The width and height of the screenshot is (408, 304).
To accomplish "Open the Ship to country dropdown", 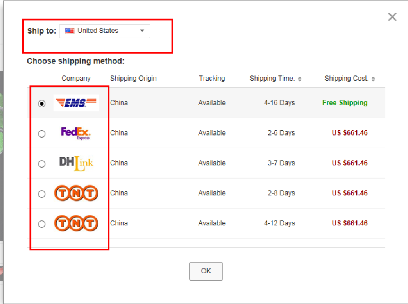I will pyautogui.click(x=104, y=31).
